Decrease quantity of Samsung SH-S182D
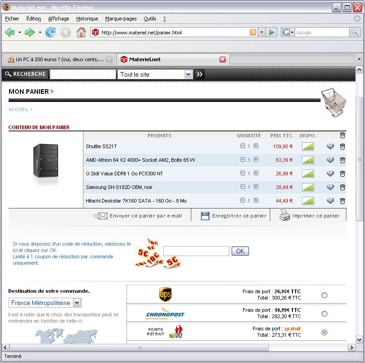The image size is (365, 363). 243,187
